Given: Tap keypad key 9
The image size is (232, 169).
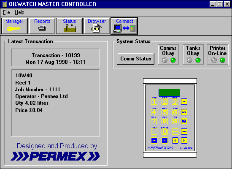Looking at the screenshot, I should (x=175, y=121).
